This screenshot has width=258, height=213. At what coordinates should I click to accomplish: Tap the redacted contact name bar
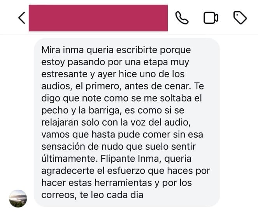coord(98,18)
